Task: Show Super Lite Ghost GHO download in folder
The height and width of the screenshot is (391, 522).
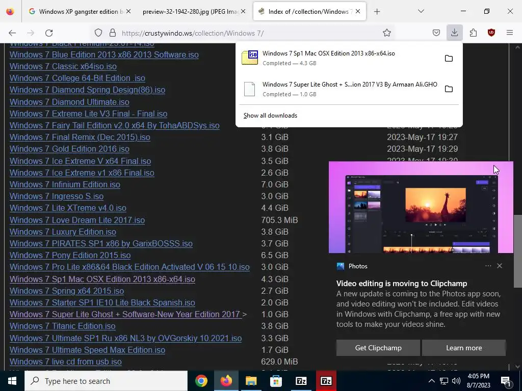Action: (x=449, y=89)
